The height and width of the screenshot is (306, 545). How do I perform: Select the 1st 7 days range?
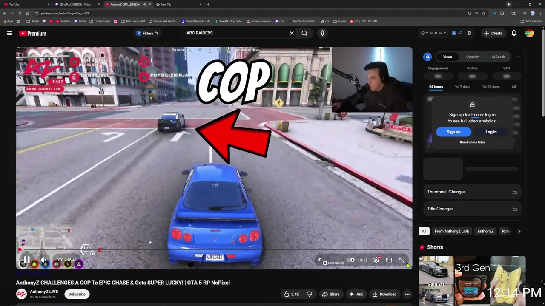[462, 87]
